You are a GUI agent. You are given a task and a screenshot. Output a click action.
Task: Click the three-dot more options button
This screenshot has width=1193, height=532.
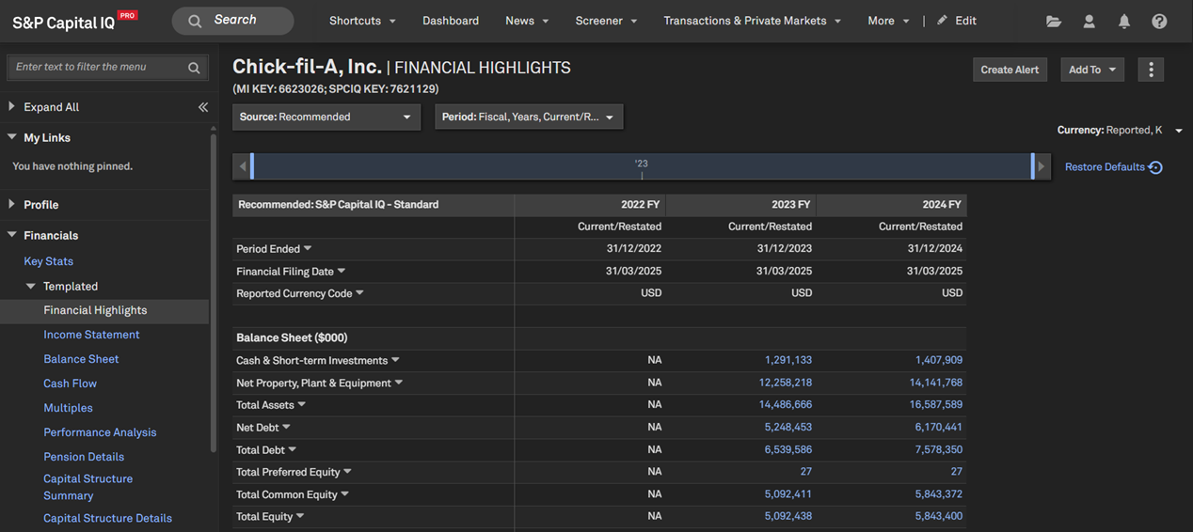click(1151, 70)
